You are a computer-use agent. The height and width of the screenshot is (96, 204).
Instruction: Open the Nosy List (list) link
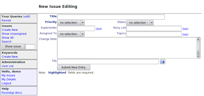coord(185,29)
